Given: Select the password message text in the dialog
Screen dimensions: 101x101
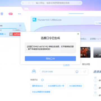Looking at the screenshot, I should (x=50, y=48).
